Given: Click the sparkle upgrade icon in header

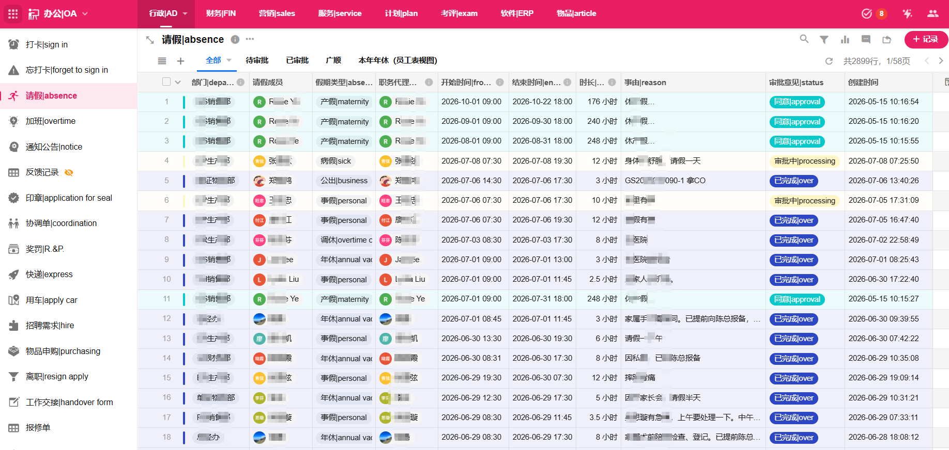Looking at the screenshot, I should 908,14.
